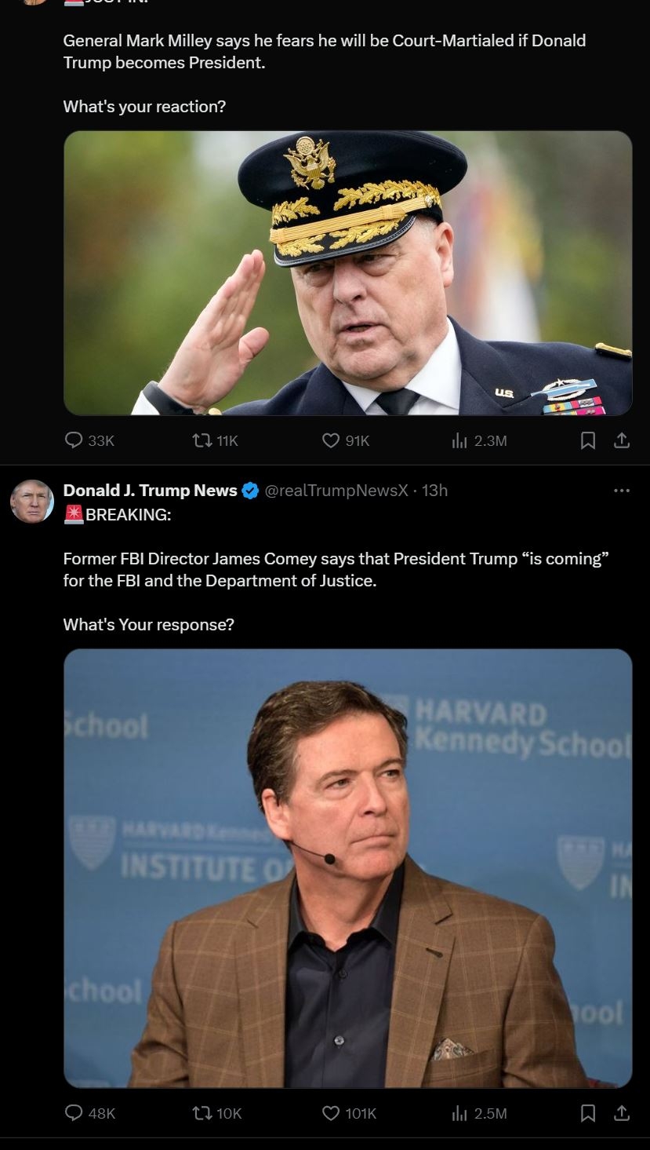
Task: Share the James Comey post
Action: 622,1113
